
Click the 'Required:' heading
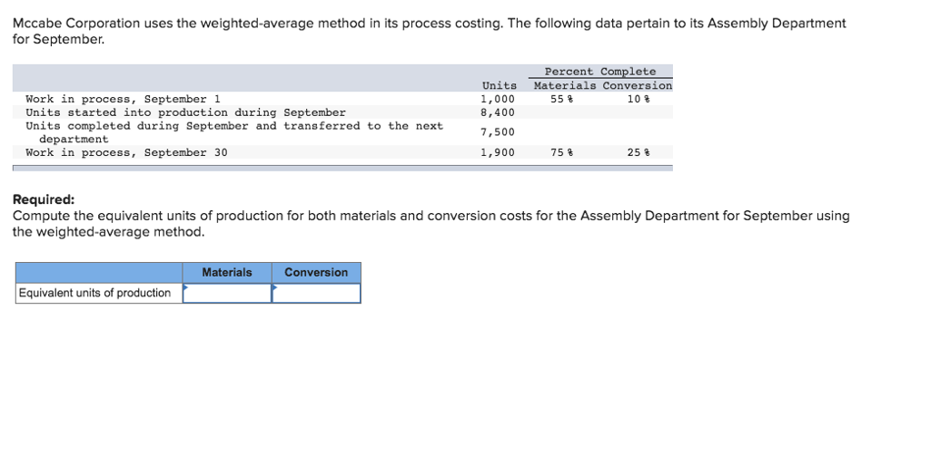pyautogui.click(x=44, y=199)
